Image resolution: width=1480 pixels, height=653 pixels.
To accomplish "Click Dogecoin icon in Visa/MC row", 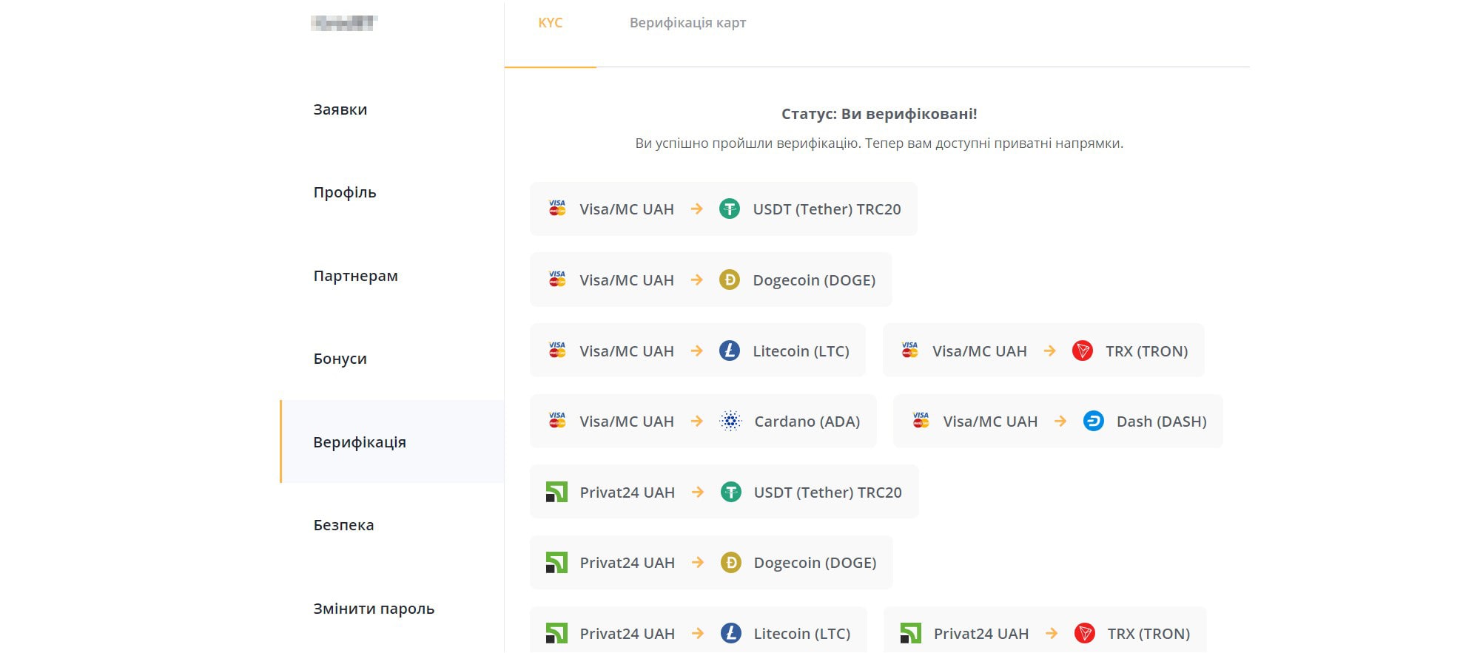I will 730,280.
